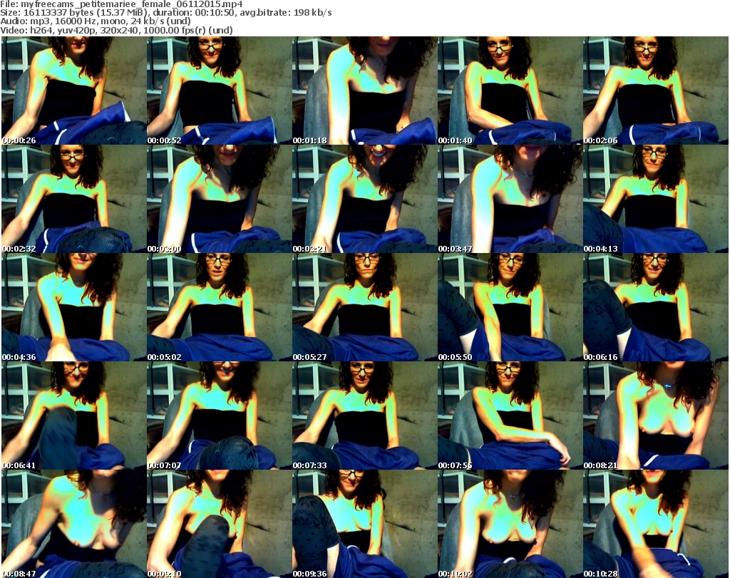Screen dimensions: 730x578
Task: Select the frame stamped 00:06:16
Action: tap(656, 308)
